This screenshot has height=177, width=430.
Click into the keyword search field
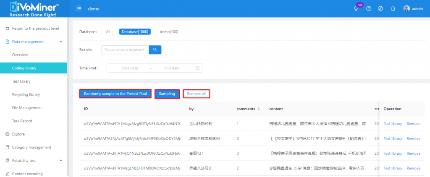tap(125, 50)
